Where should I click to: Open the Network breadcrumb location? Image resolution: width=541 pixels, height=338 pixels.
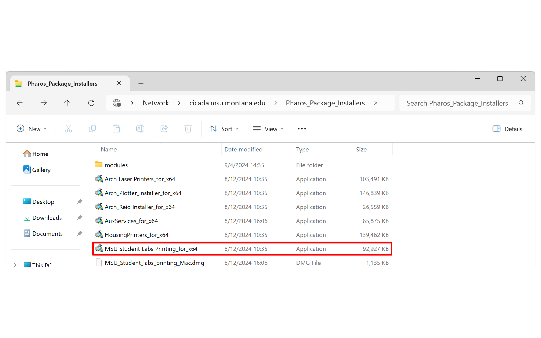coord(156,103)
